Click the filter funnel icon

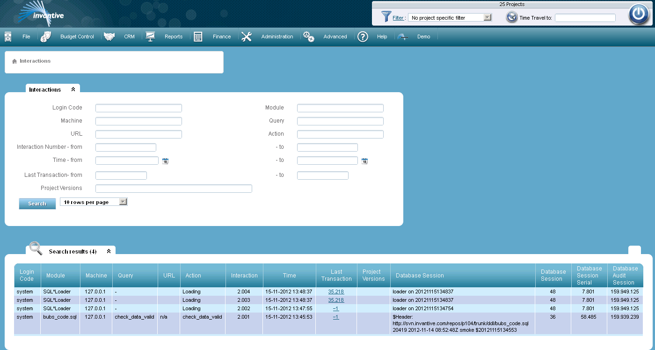(x=386, y=17)
